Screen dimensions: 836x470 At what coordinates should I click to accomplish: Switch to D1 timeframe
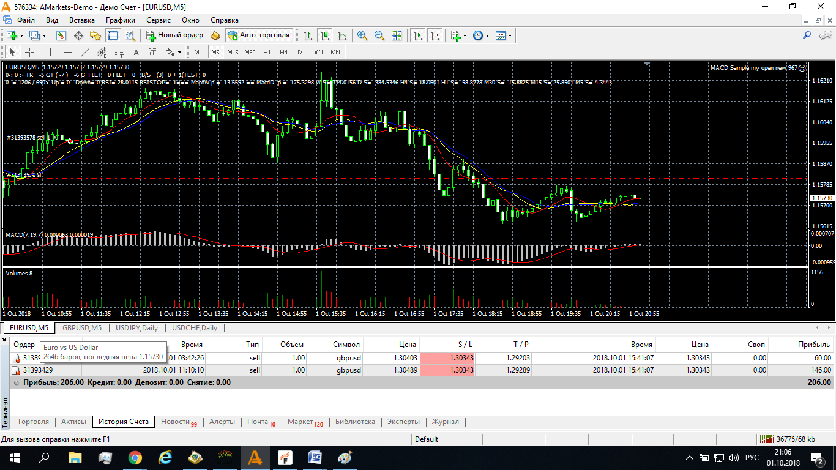(301, 52)
